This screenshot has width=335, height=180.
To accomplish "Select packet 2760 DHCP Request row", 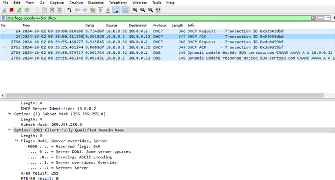I will tap(168, 42).
